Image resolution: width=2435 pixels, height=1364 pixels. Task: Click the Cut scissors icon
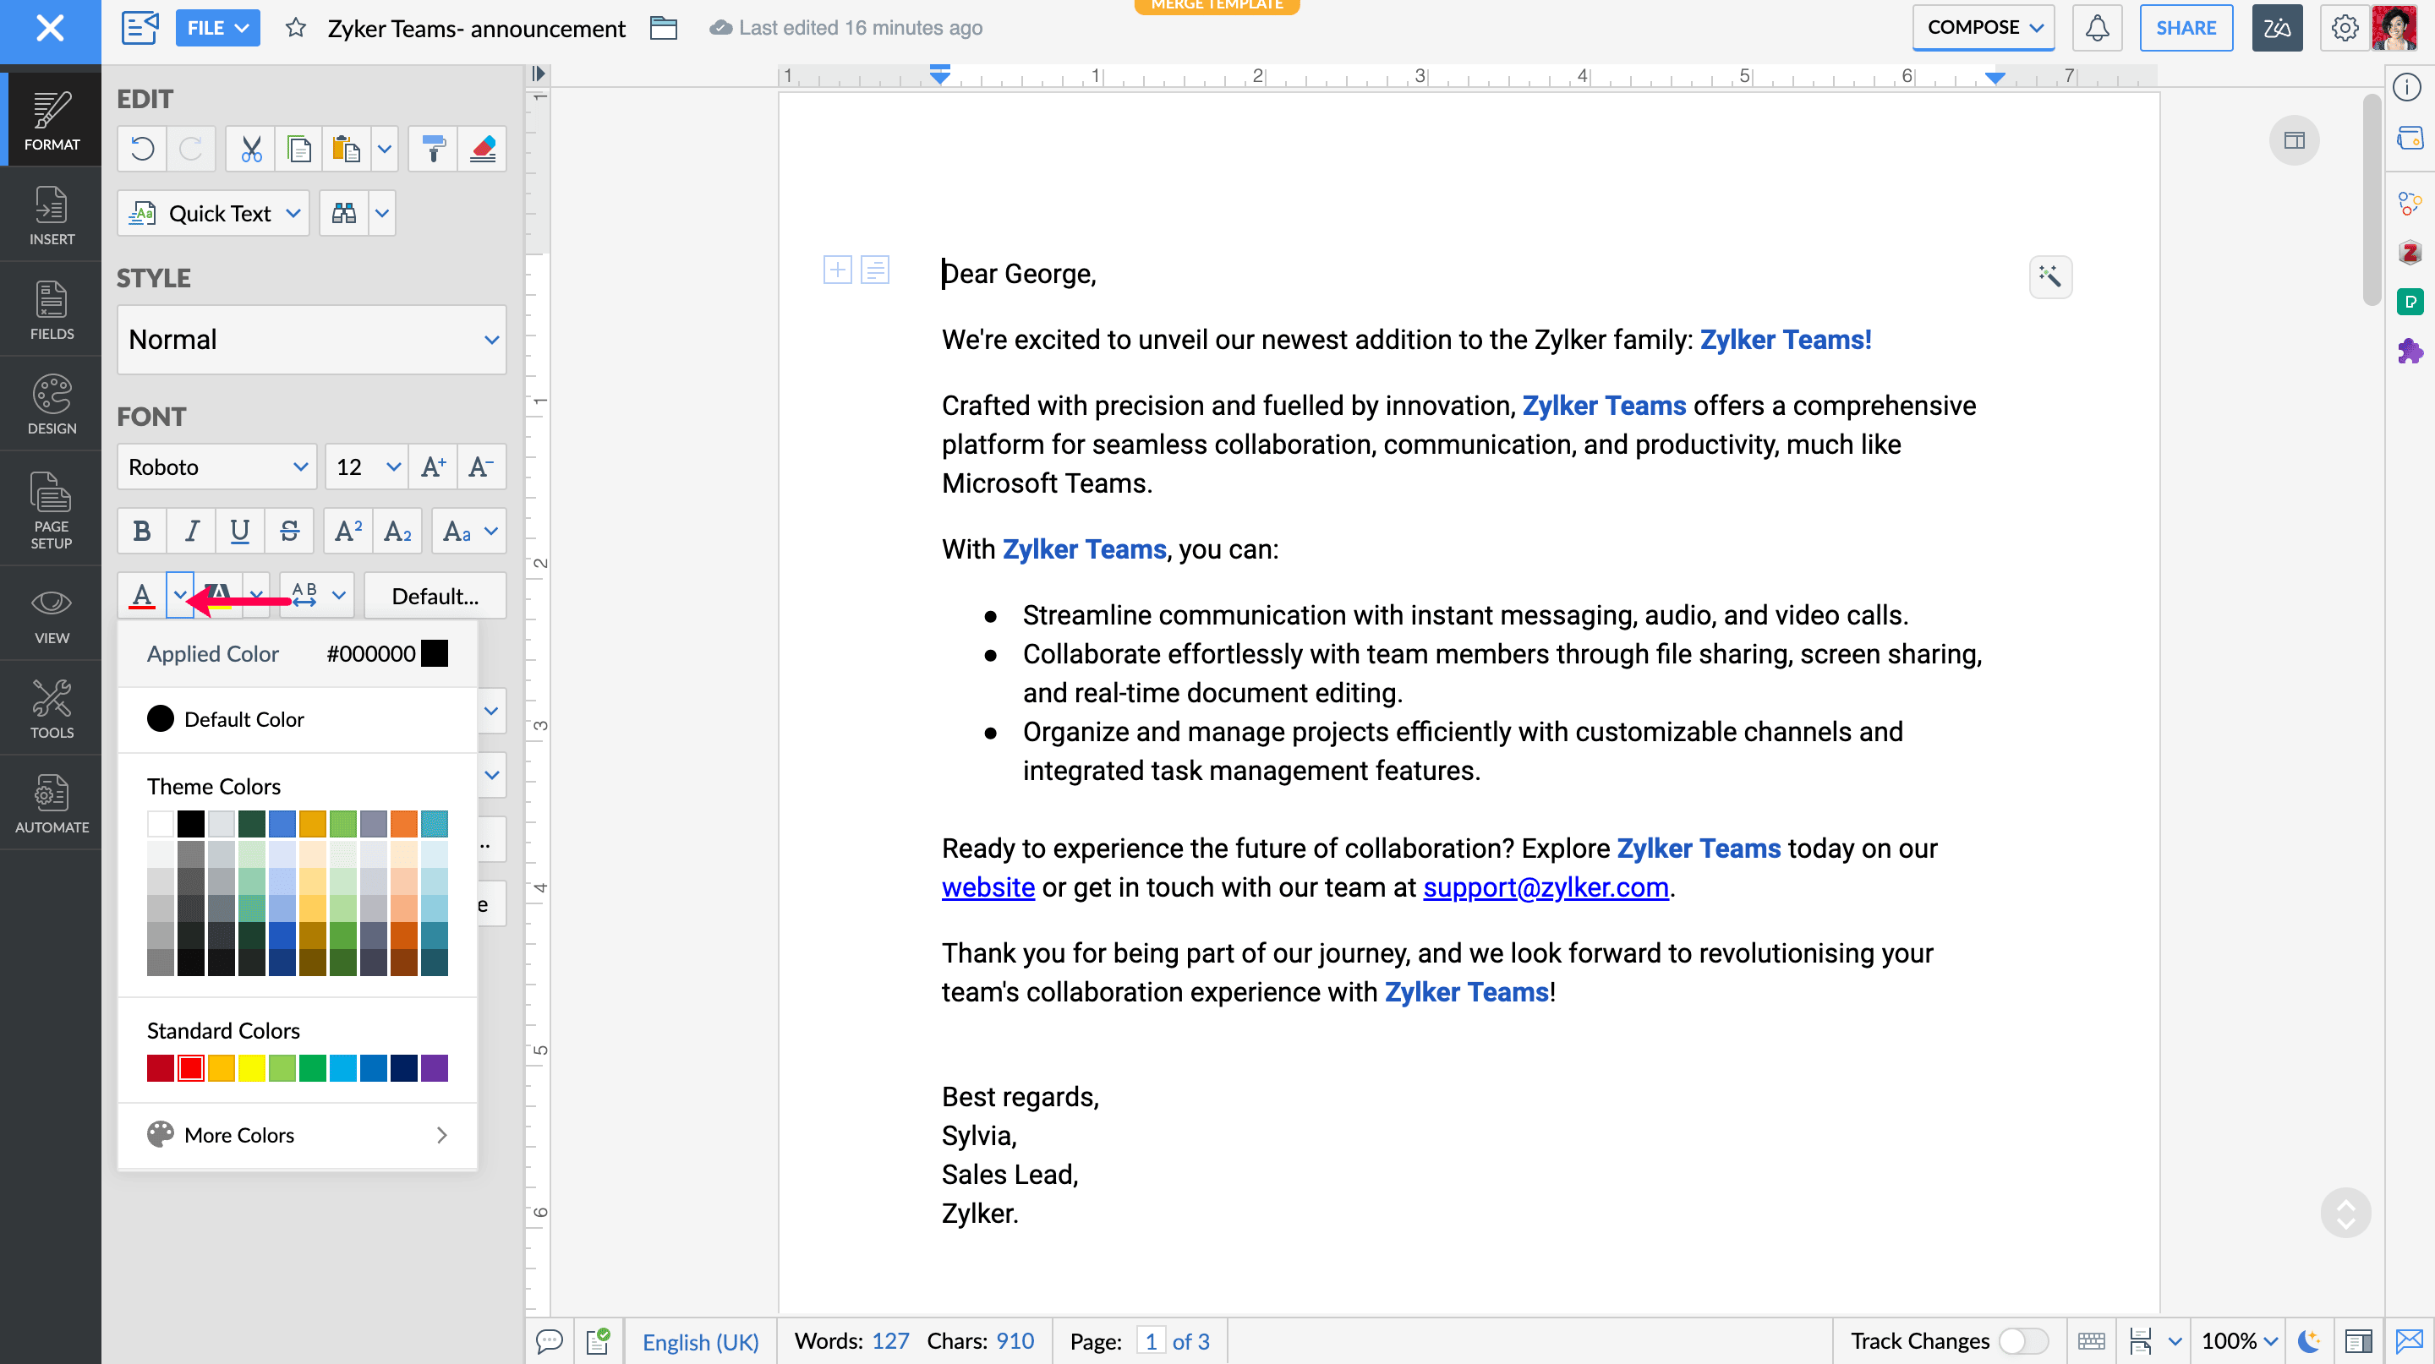250,150
